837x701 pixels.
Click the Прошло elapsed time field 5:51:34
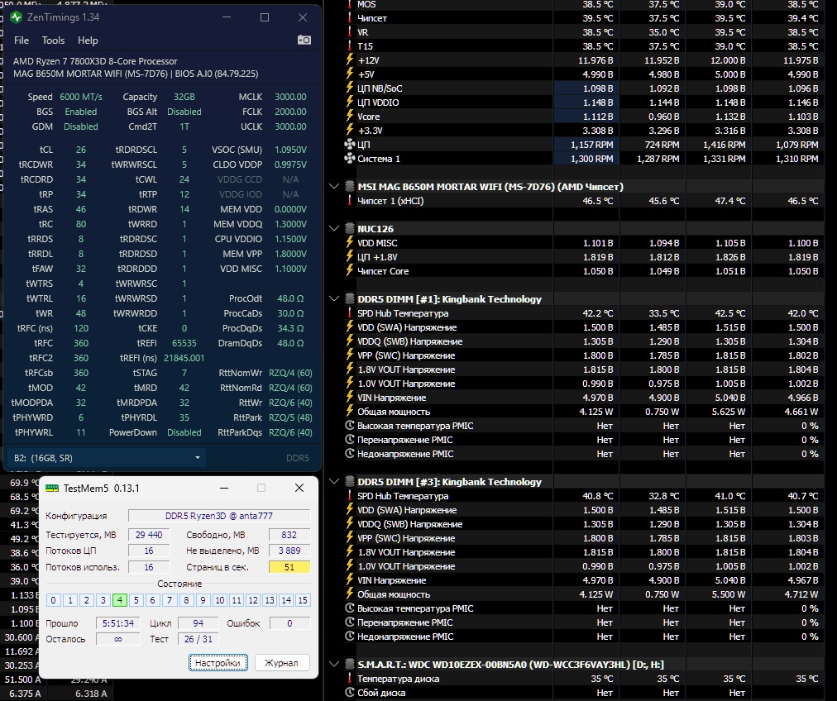[x=118, y=623]
